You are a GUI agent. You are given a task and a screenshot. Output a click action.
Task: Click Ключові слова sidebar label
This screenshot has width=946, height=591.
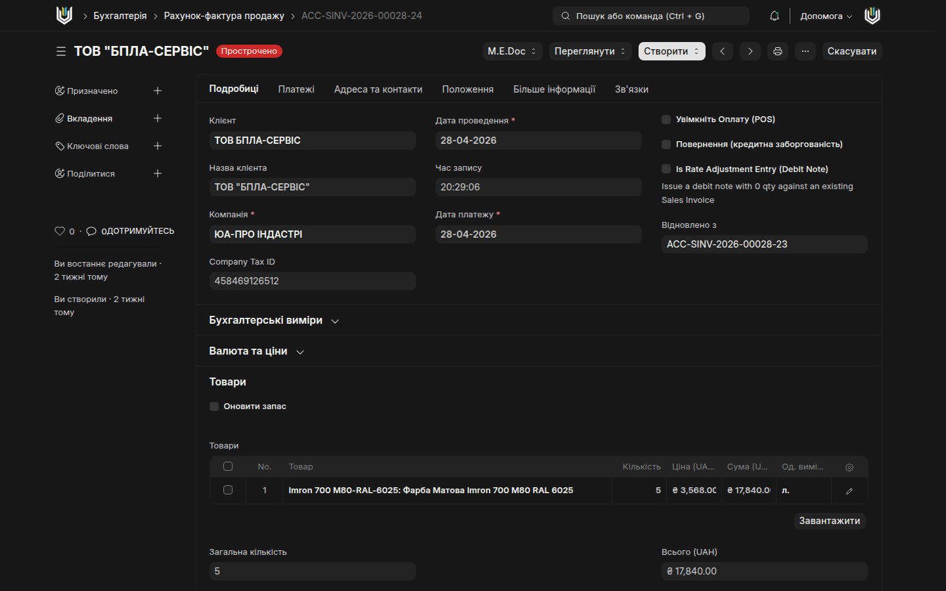coord(98,146)
